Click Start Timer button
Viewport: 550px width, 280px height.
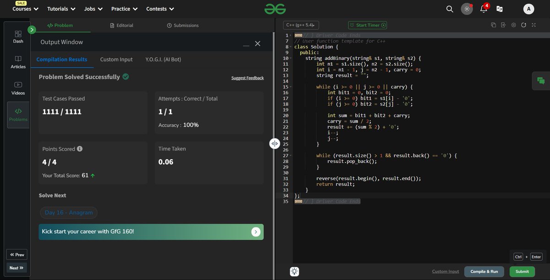coord(367,25)
